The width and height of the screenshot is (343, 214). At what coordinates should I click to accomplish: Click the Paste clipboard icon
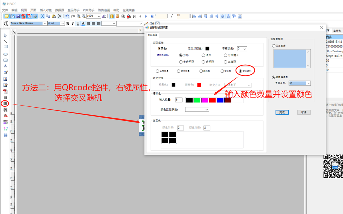pos(54,16)
